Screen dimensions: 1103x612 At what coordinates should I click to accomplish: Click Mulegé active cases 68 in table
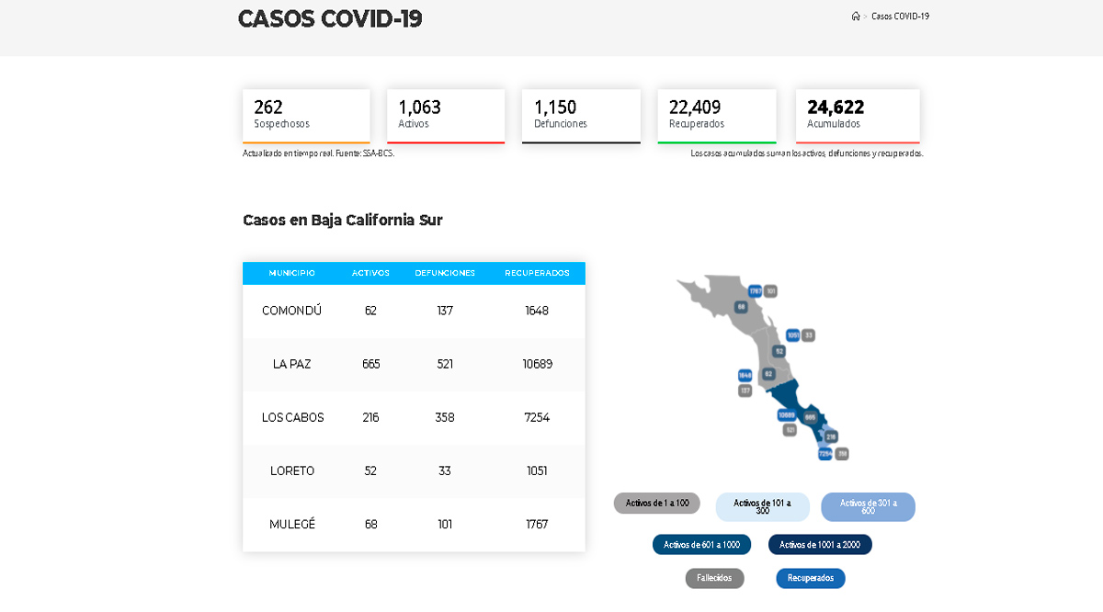click(x=370, y=524)
